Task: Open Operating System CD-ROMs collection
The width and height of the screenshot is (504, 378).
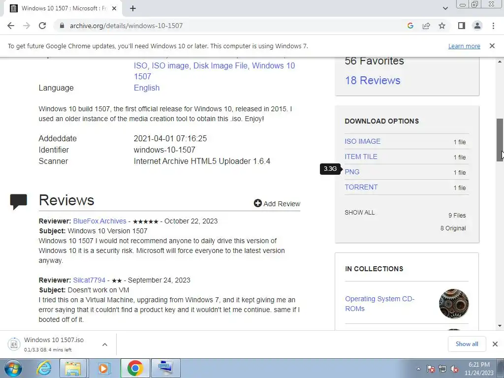Action: 379,304
